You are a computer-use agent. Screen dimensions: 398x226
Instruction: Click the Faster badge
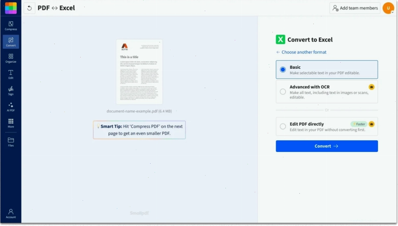click(359, 124)
